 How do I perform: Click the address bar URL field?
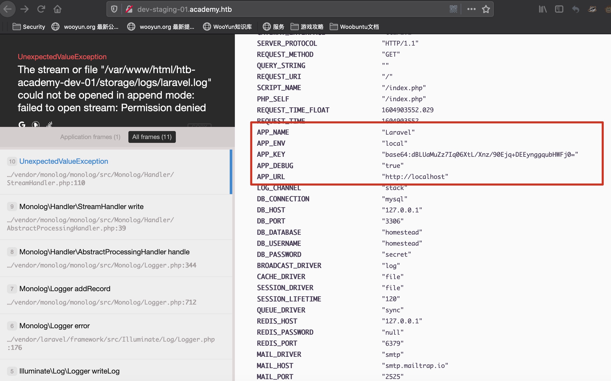[x=284, y=9]
